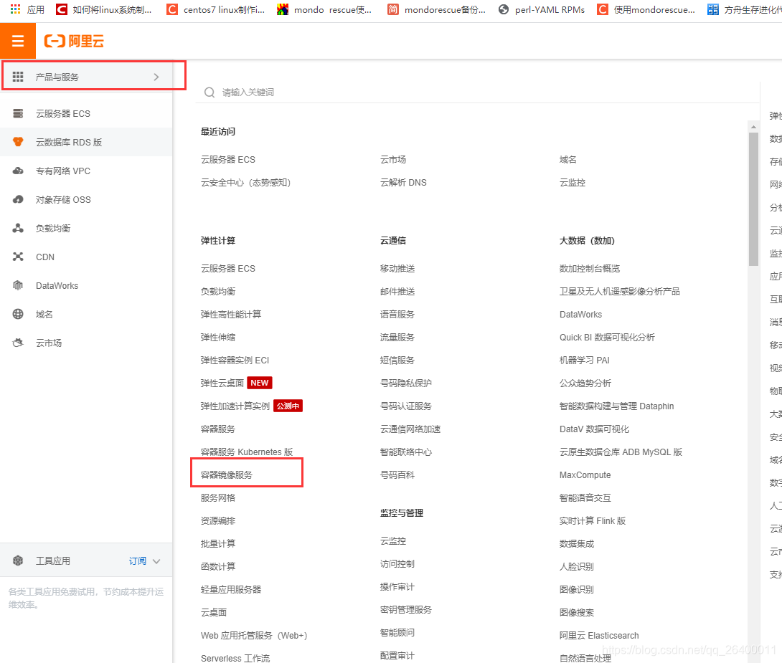The height and width of the screenshot is (663, 782).
Task: Click the hamburger menu icon top left
Action: click(18, 40)
